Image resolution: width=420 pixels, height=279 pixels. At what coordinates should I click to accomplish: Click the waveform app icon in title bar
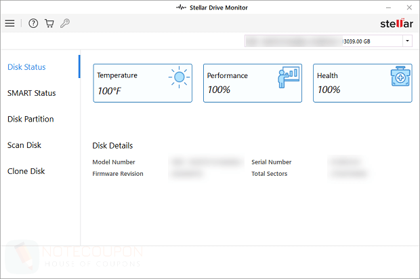tap(180, 7)
